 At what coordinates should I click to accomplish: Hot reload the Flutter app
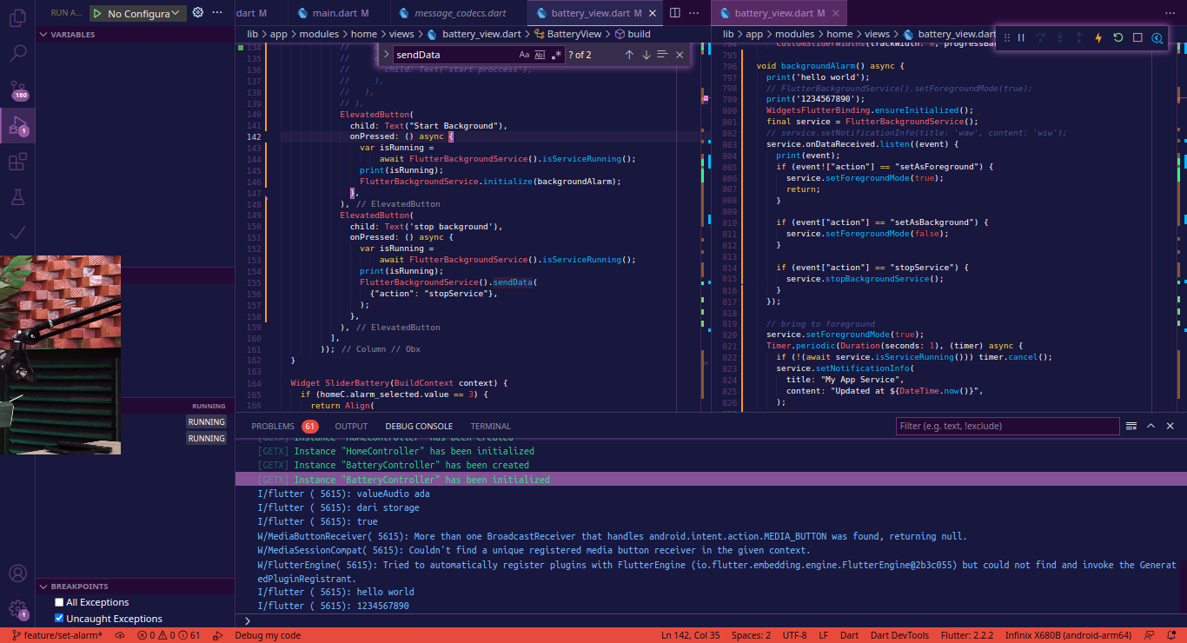1098,37
